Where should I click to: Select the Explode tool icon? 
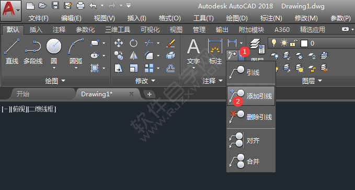point(170,55)
